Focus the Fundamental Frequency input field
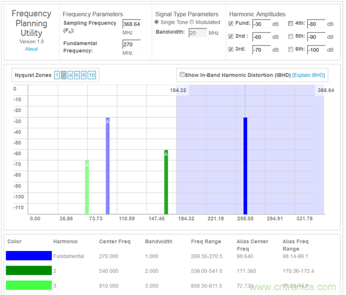Image resolution: width=346 pixels, height=295 pixels. click(x=131, y=45)
